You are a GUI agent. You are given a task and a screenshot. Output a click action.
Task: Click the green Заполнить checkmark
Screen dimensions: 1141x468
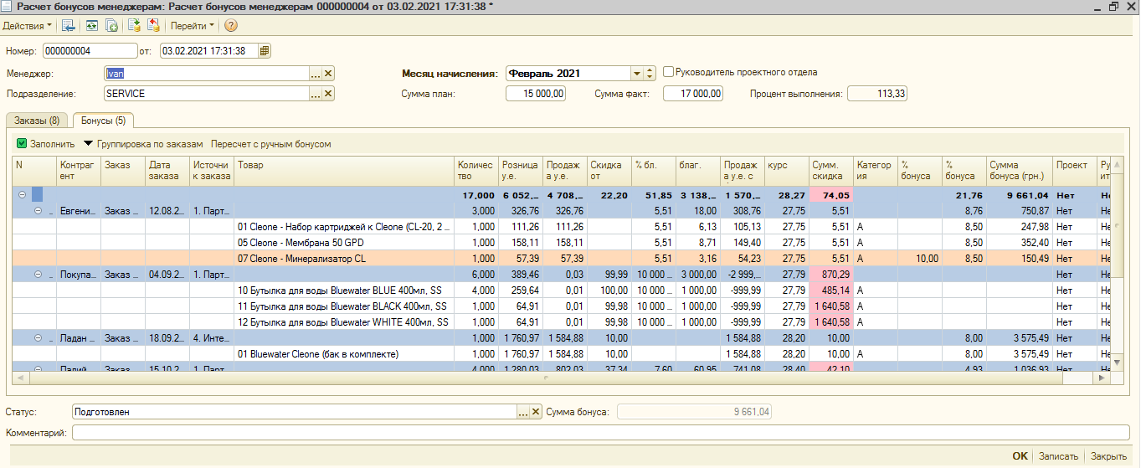[23, 144]
